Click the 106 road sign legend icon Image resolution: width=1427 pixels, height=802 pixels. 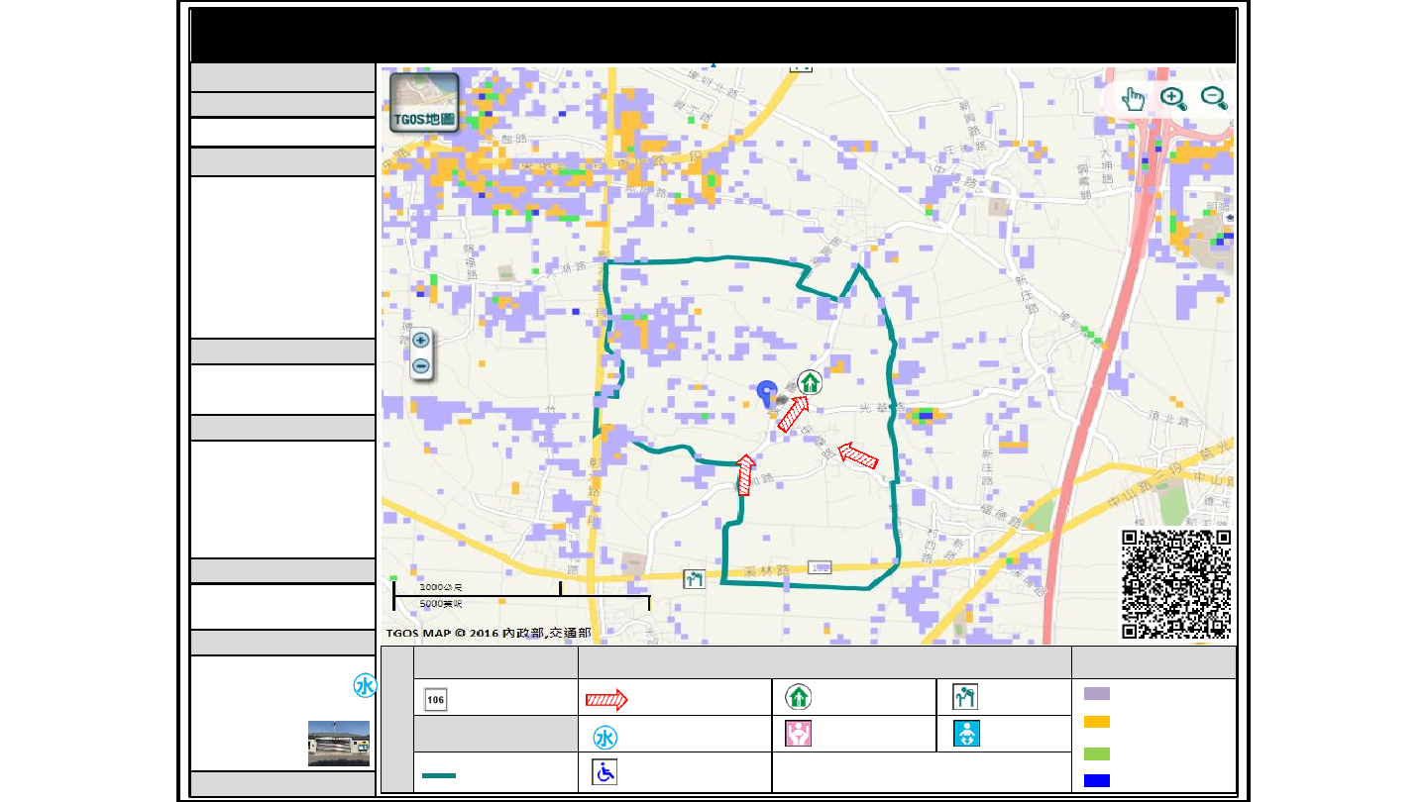pyautogui.click(x=435, y=699)
